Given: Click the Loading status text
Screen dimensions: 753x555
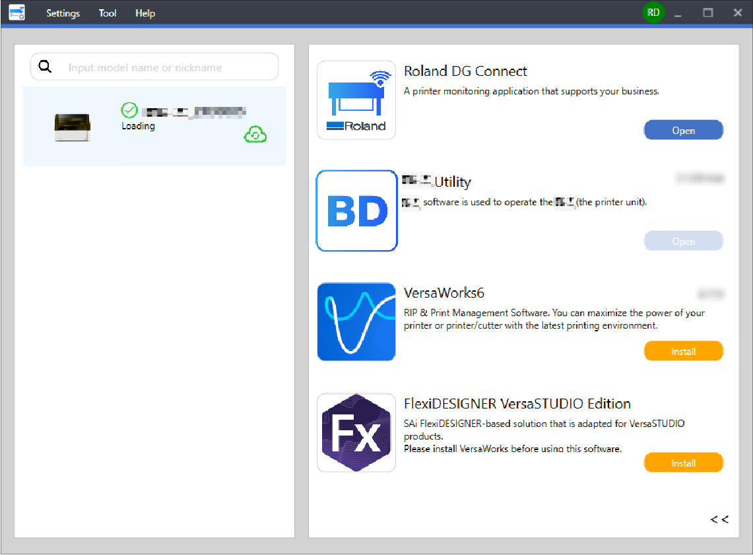Looking at the screenshot, I should [139, 126].
